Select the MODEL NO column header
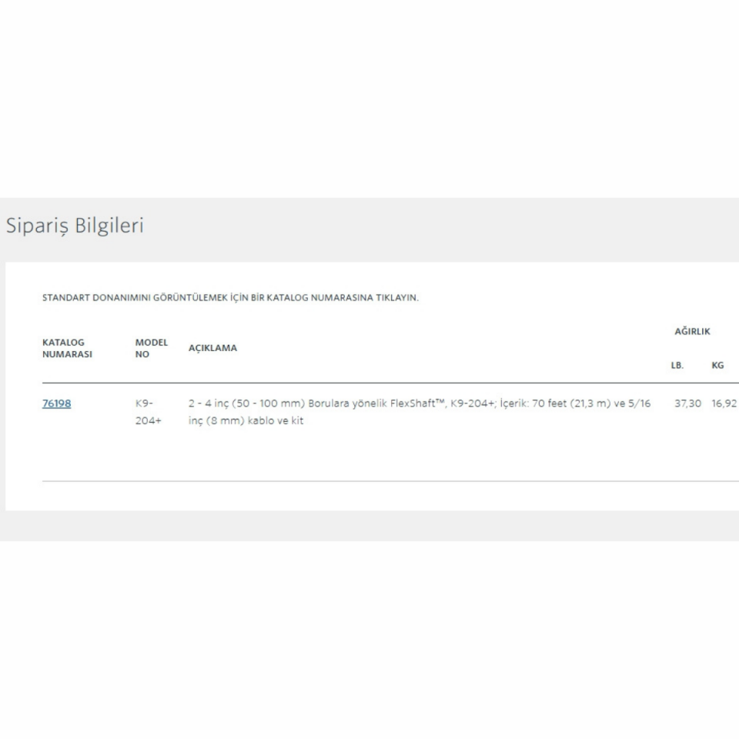This screenshot has height=739, width=739. tap(151, 348)
